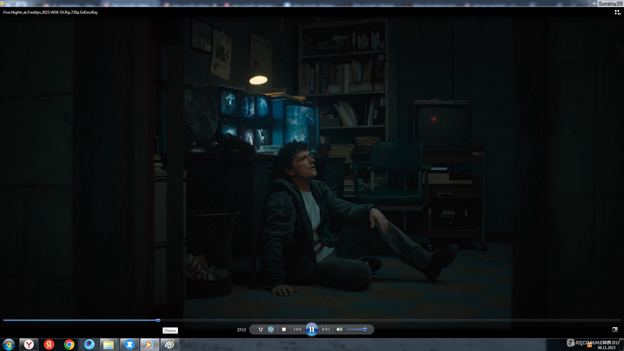Skip to the previous track

pyautogui.click(x=297, y=330)
